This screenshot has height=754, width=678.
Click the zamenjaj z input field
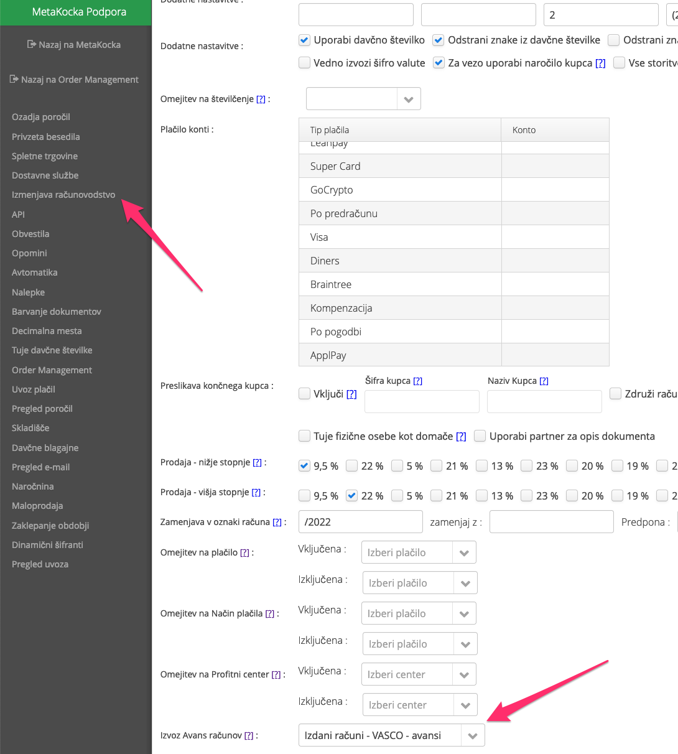tap(552, 522)
